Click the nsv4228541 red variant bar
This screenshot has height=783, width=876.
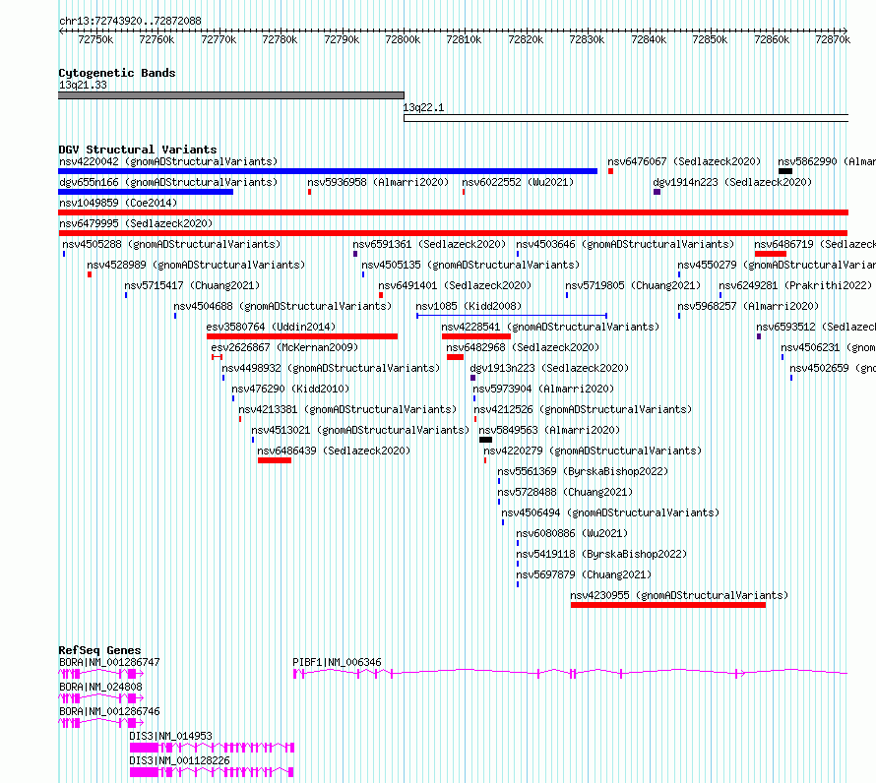point(476,336)
